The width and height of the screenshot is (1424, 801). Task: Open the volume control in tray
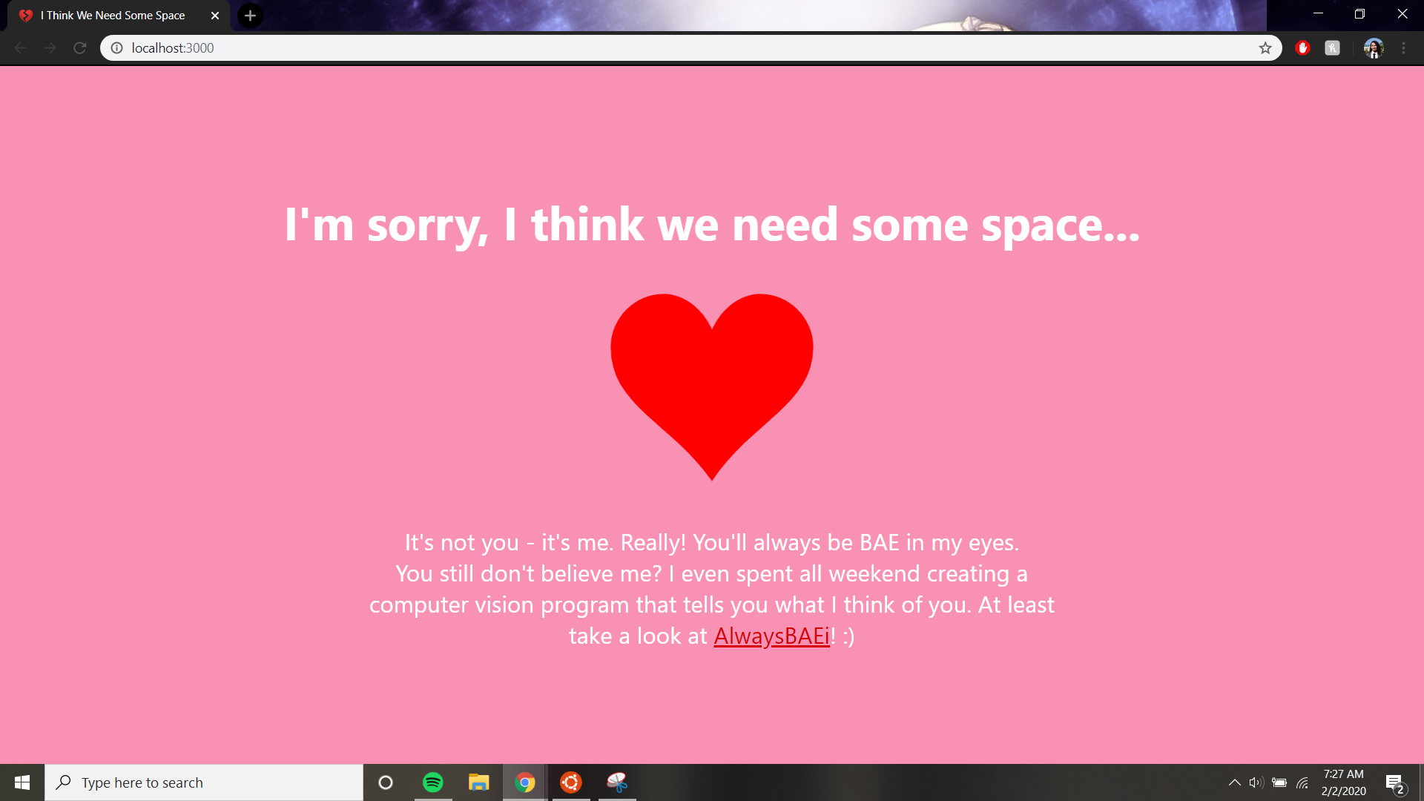click(x=1256, y=782)
